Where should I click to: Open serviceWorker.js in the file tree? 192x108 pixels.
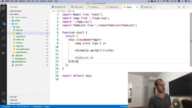click(x=23, y=49)
